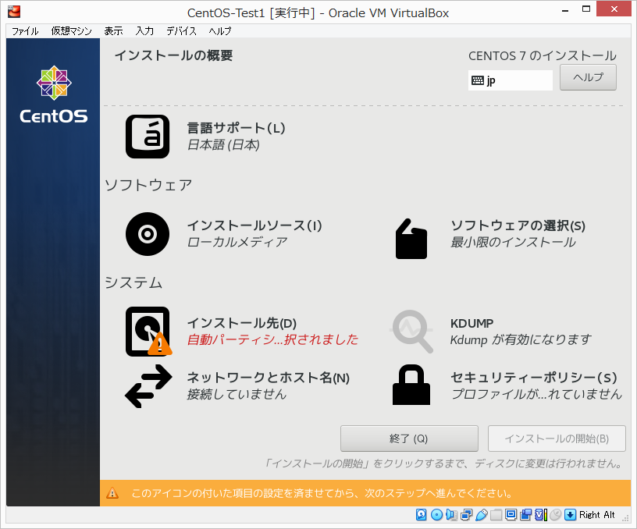Click the ヘルプ button

coord(587,77)
